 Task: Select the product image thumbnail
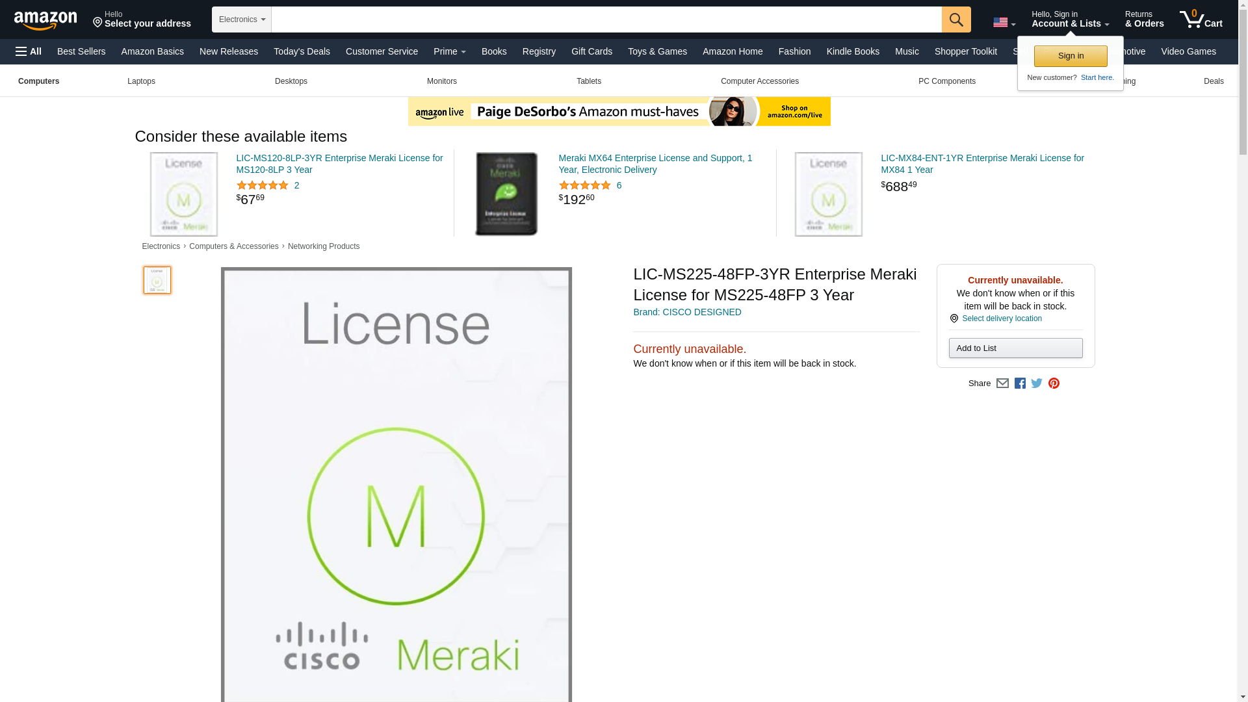pyautogui.click(x=157, y=280)
